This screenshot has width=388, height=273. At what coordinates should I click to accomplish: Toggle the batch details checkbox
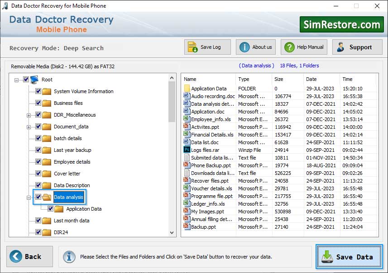[38, 138]
